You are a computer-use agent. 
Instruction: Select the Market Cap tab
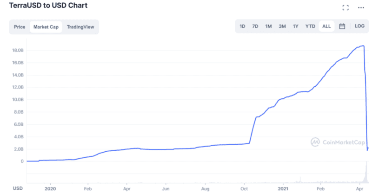46,27
